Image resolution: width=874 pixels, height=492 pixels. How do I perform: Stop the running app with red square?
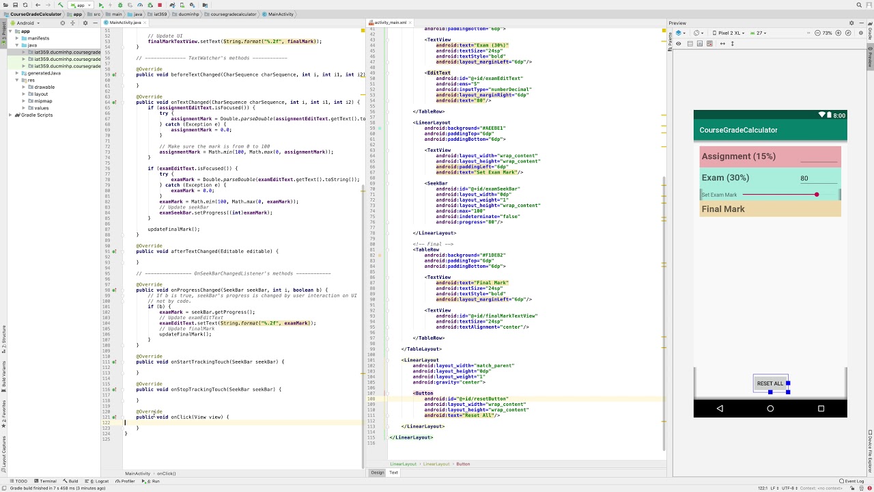(160, 5)
